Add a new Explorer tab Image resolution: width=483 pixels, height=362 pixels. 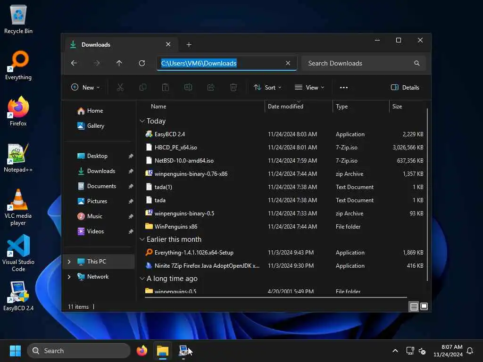click(x=189, y=45)
